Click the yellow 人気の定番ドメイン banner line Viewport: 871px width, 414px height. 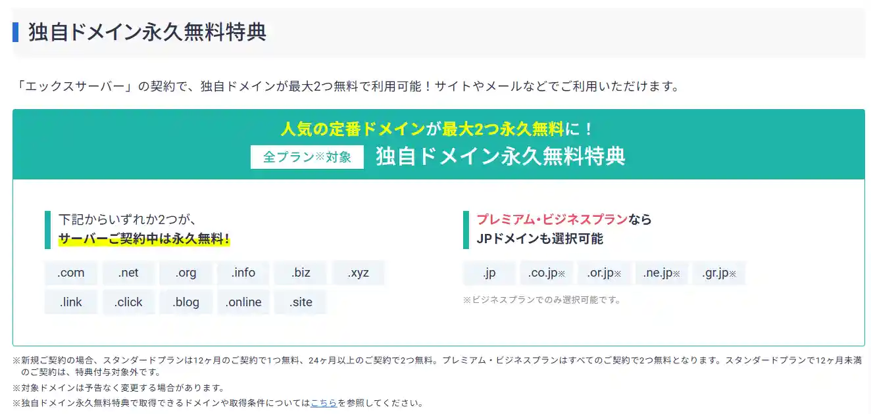tap(438, 128)
